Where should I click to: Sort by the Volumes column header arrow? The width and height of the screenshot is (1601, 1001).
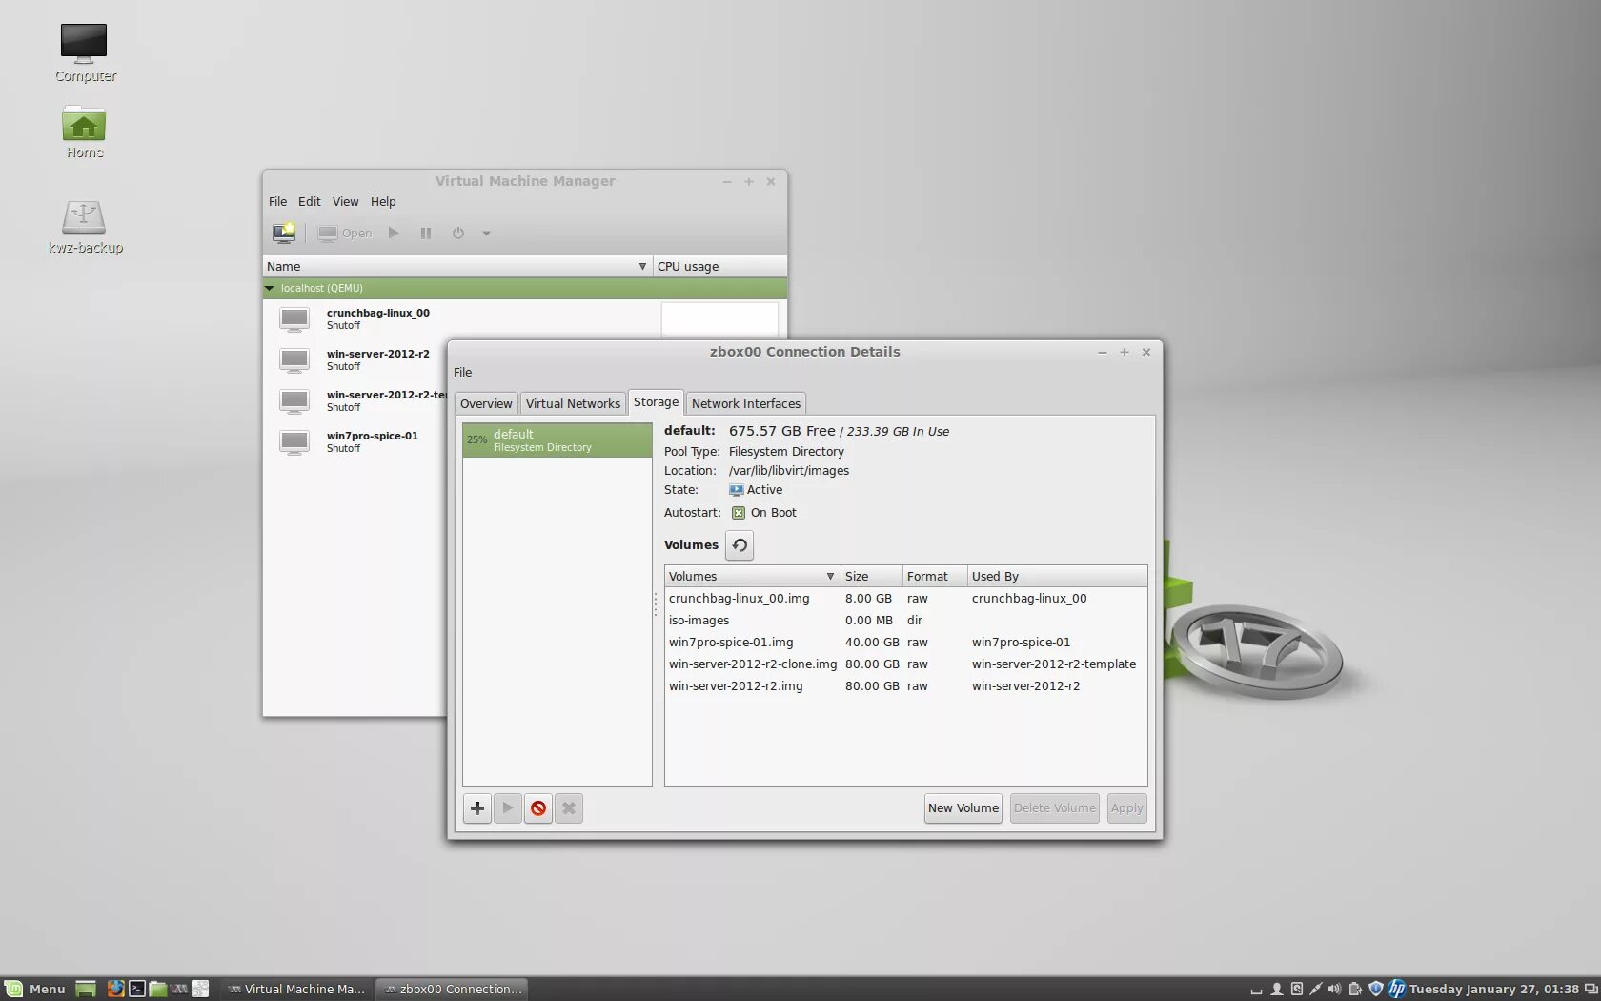click(x=830, y=577)
